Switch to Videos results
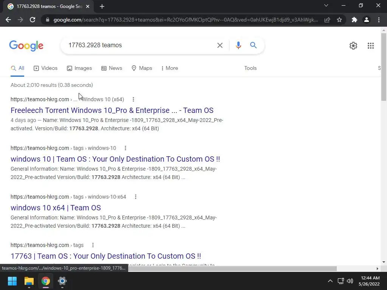 [x=46, y=68]
